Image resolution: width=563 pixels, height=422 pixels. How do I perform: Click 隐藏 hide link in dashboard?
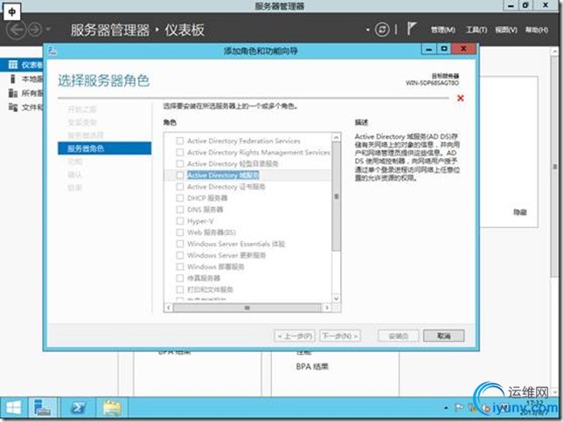[x=520, y=212]
